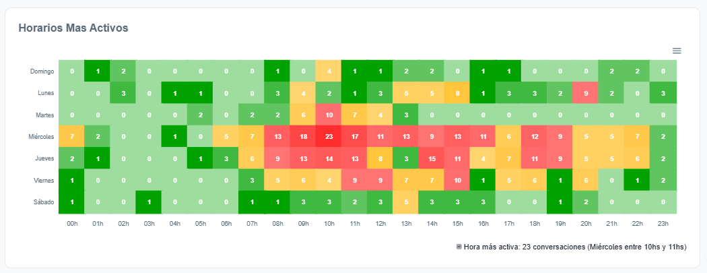
Task: Click the Martes 10h cell with value 10
Action: 329,115
